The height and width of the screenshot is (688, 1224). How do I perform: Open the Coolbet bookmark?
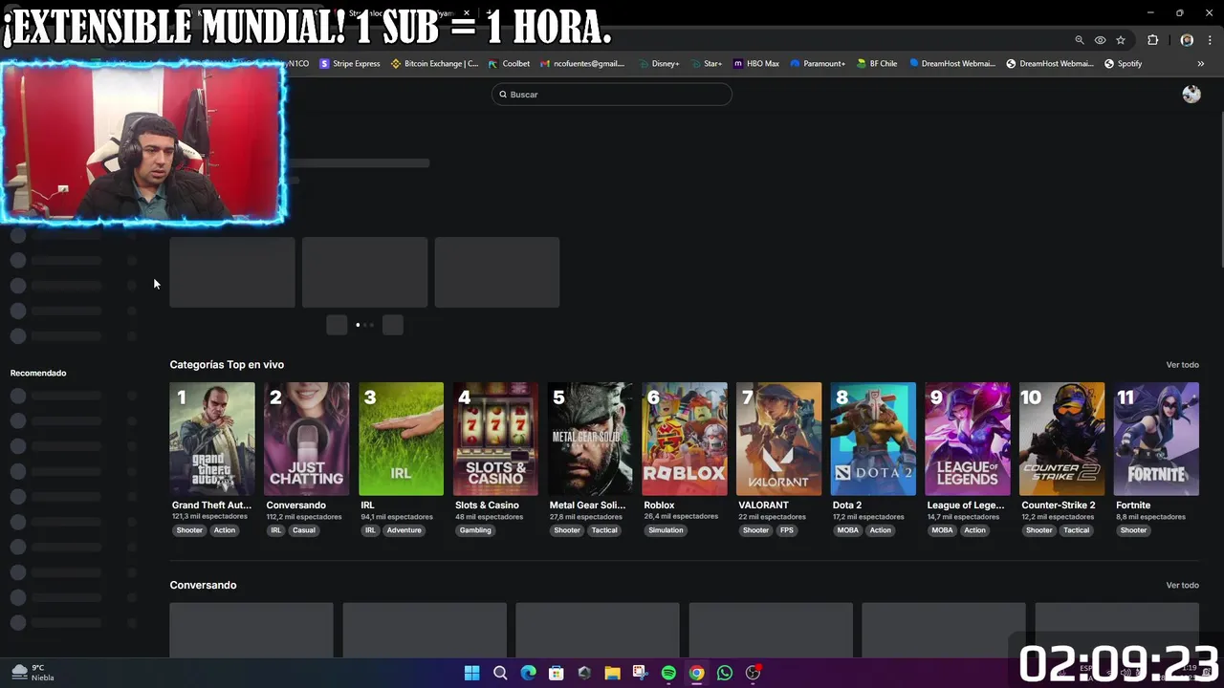tap(509, 63)
